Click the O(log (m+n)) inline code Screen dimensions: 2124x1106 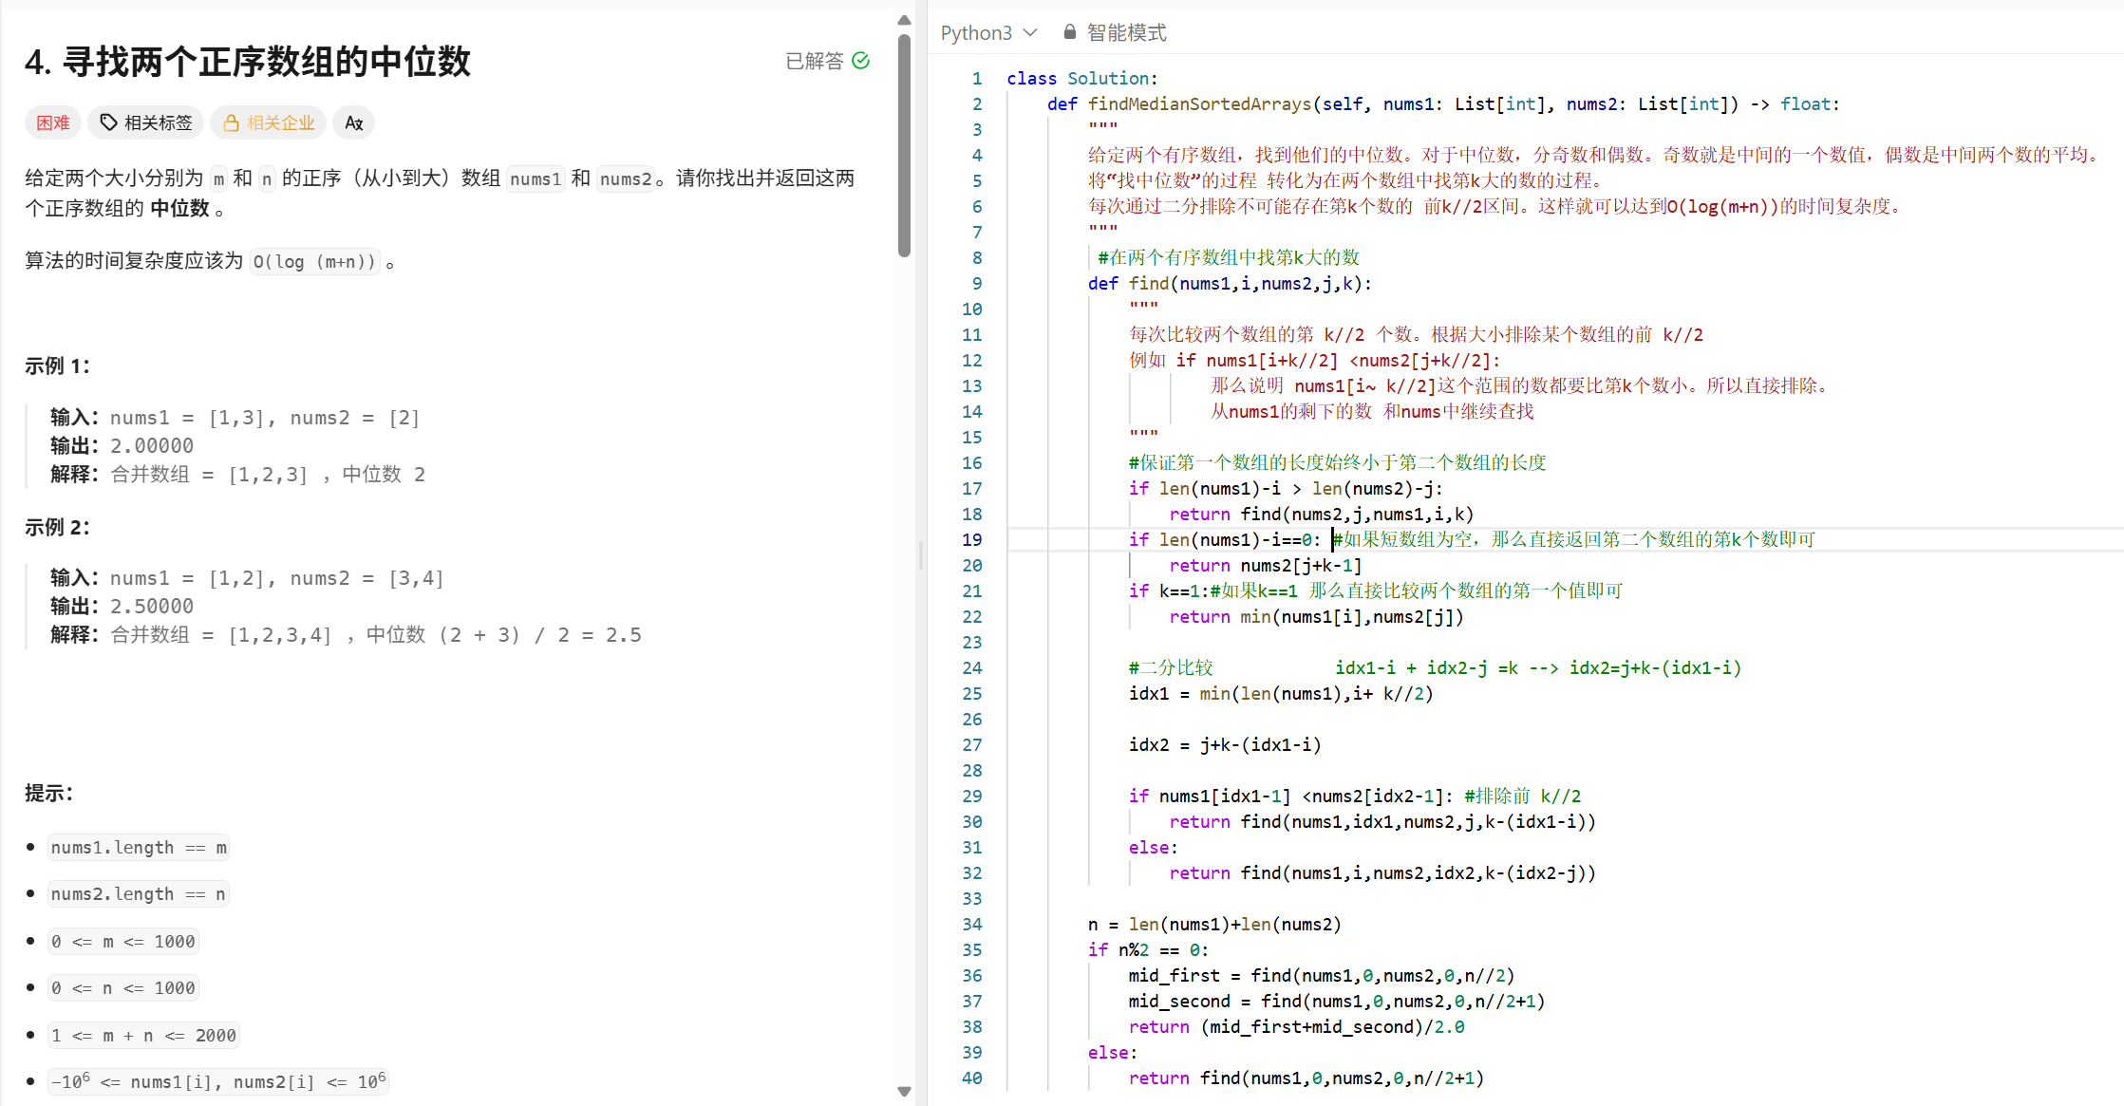click(x=314, y=261)
